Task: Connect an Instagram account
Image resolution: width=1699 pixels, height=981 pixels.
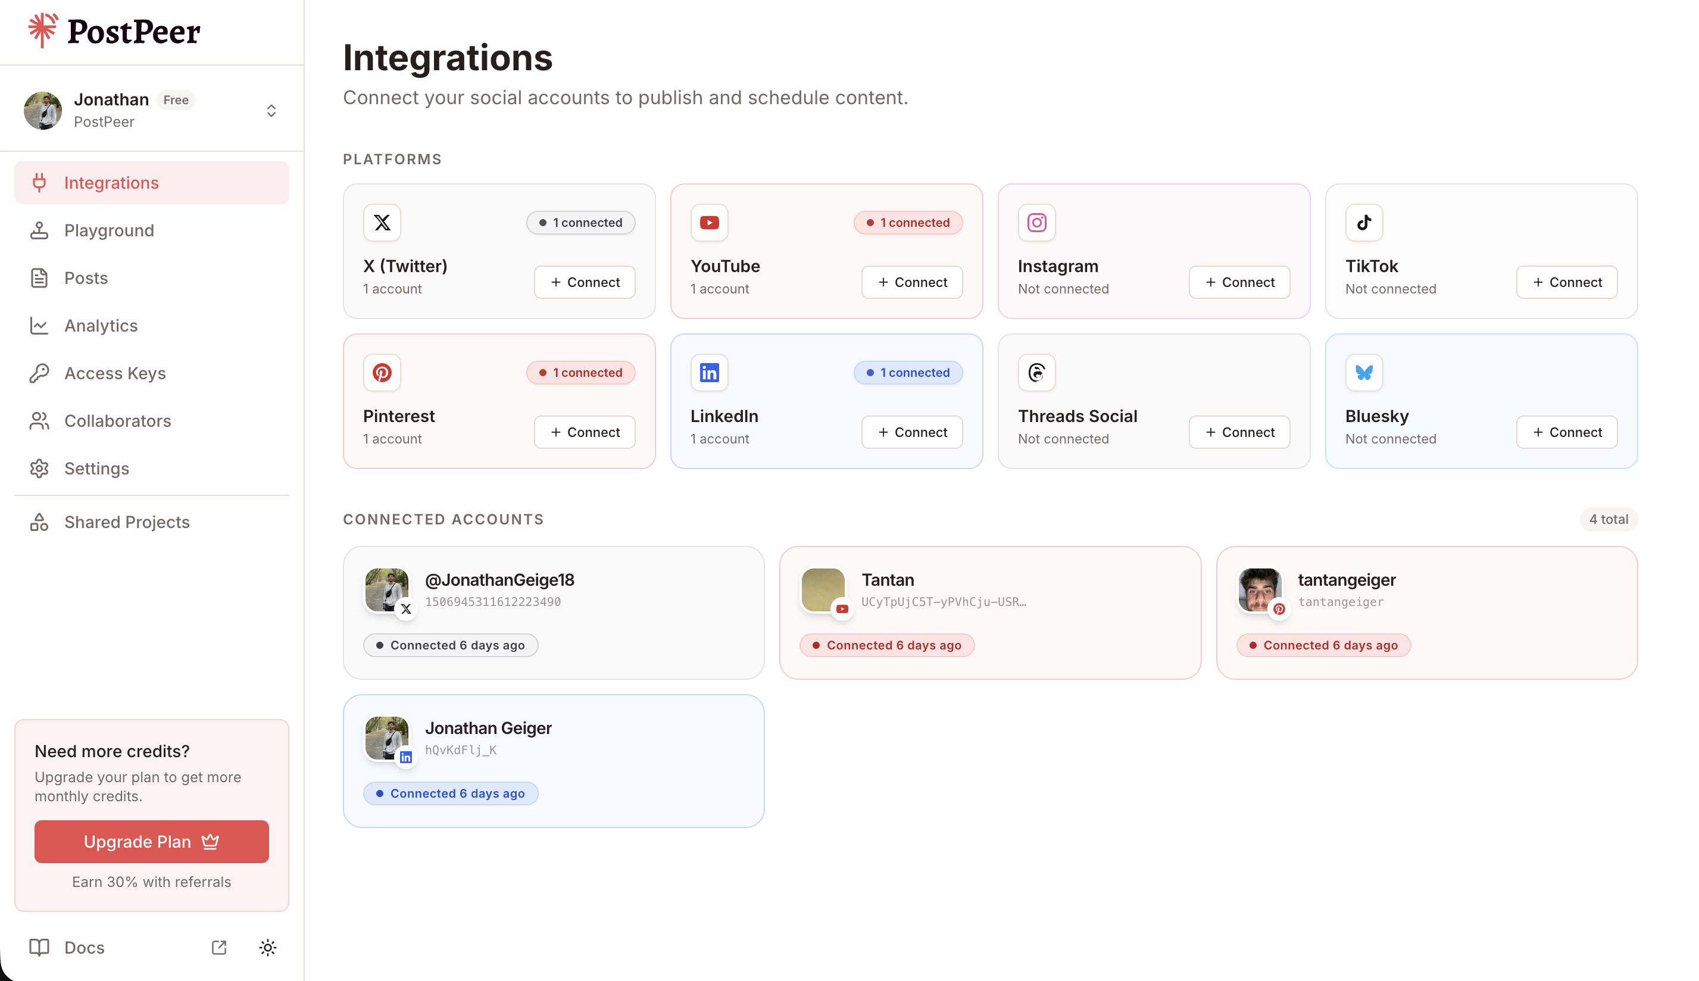Action: pyautogui.click(x=1238, y=282)
